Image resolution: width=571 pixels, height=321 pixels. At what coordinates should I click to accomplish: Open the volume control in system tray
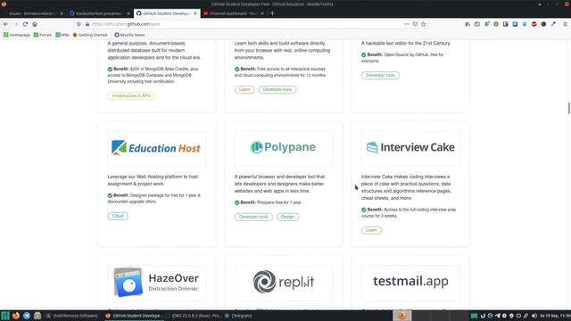(534, 316)
